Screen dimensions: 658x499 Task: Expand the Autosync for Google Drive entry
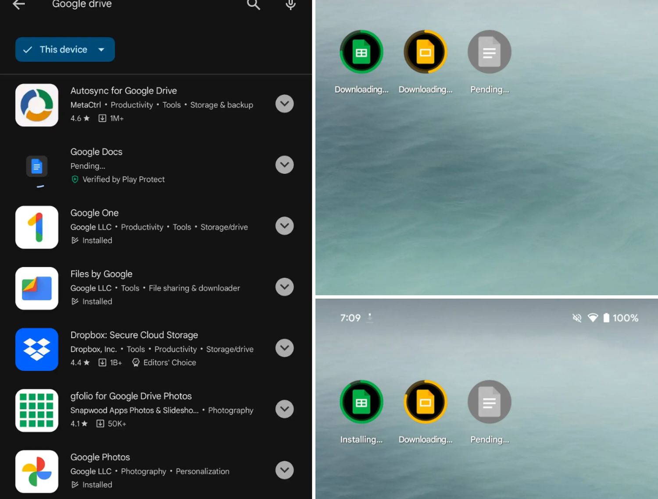(284, 104)
